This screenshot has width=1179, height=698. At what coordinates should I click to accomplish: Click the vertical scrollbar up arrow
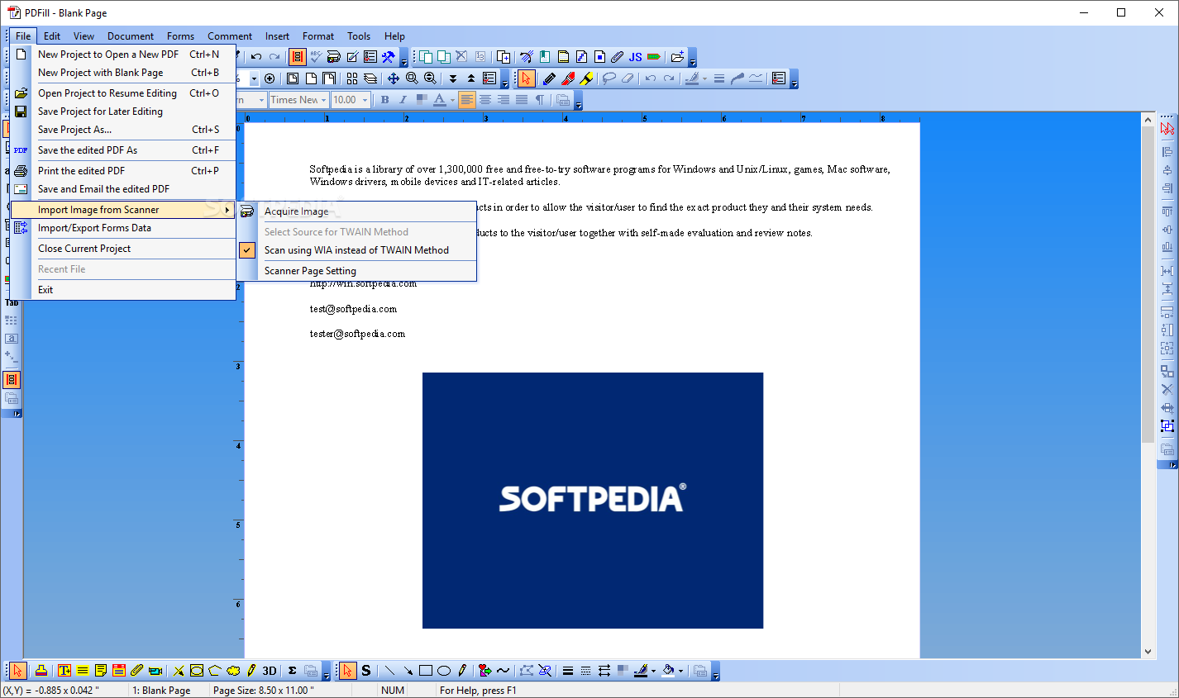(x=1148, y=120)
